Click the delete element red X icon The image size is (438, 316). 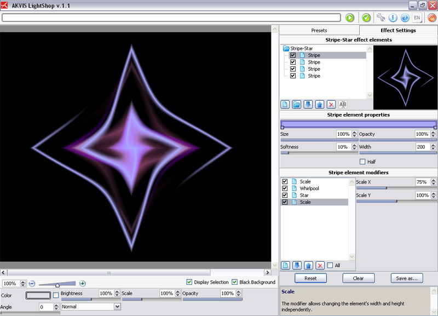pyautogui.click(x=331, y=104)
